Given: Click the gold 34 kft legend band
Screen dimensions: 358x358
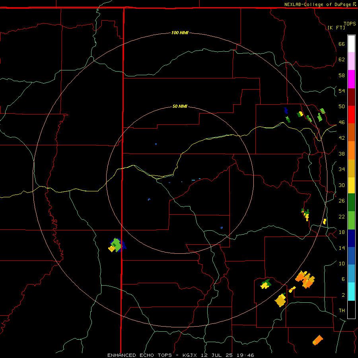Looking at the screenshot, I should point(351,168).
